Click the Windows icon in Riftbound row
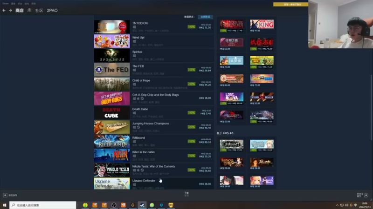This screenshot has height=209, width=373. 134,142
